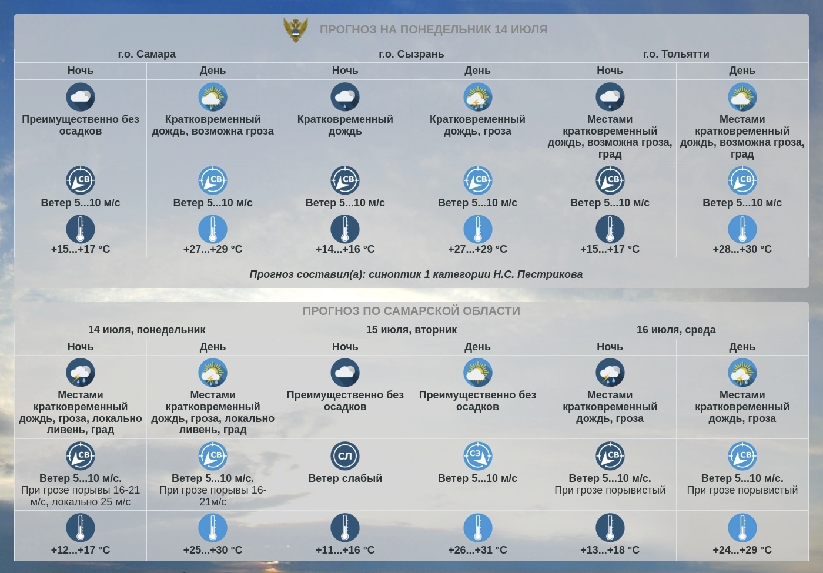Click the Прогноз на понедельник 14 июля title
This screenshot has height=573, width=823.
click(433, 29)
